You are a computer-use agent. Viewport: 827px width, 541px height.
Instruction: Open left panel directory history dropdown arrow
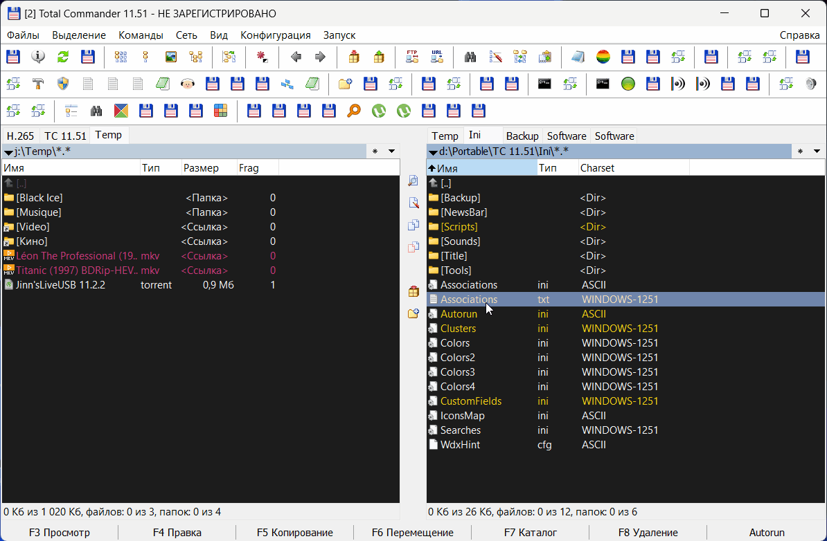[391, 152]
